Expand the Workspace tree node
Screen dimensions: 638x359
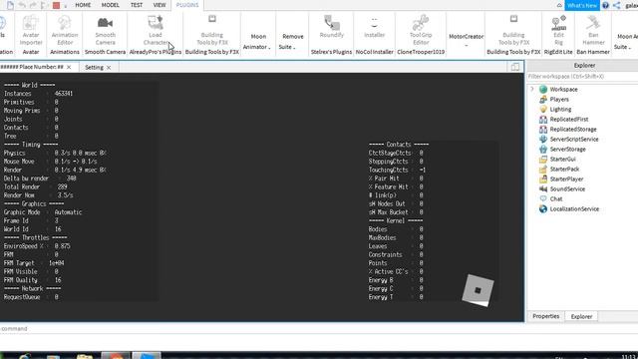point(531,89)
